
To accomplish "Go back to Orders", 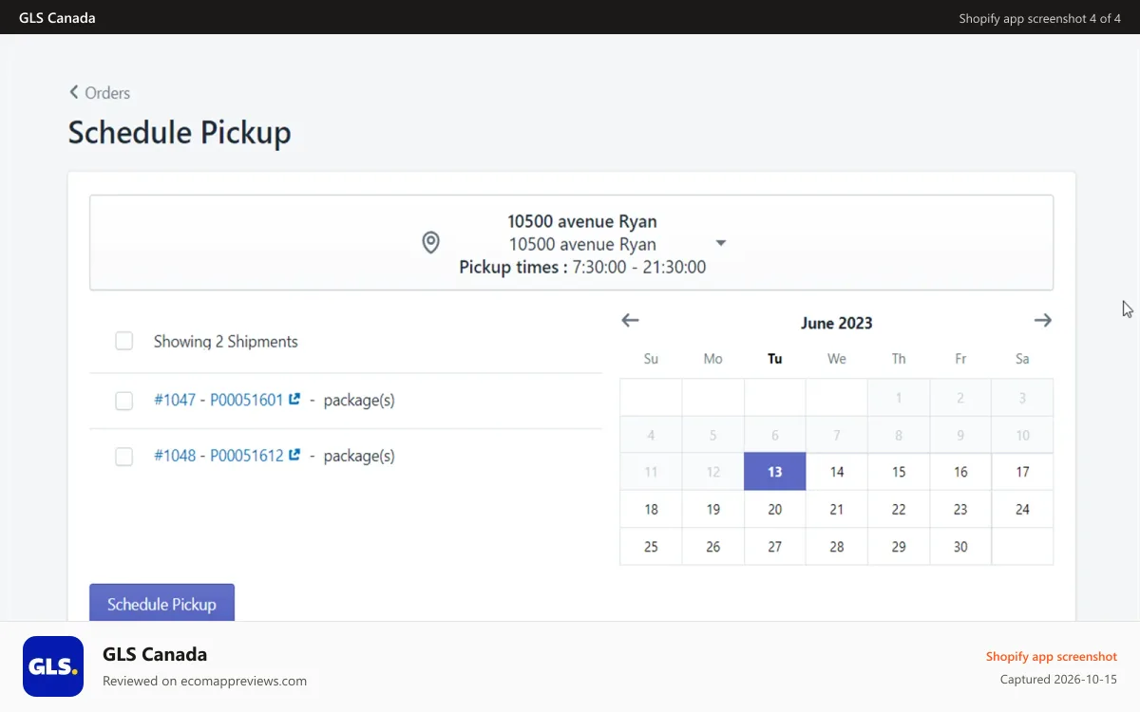I will click(99, 92).
